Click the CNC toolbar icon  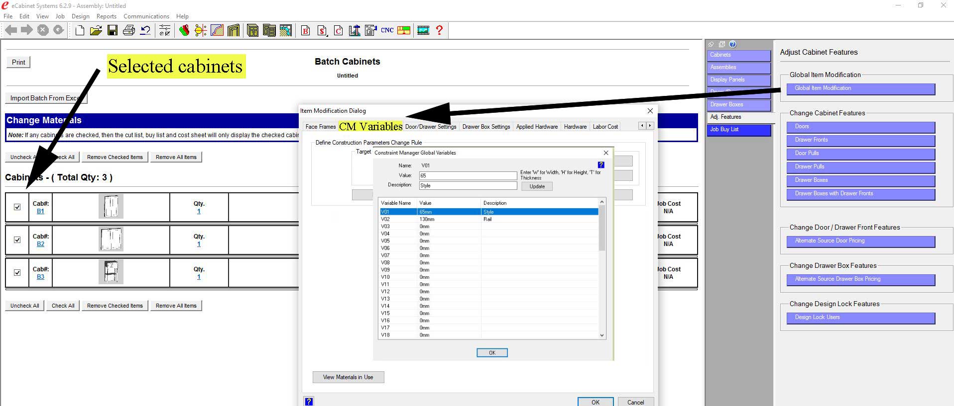(x=387, y=30)
